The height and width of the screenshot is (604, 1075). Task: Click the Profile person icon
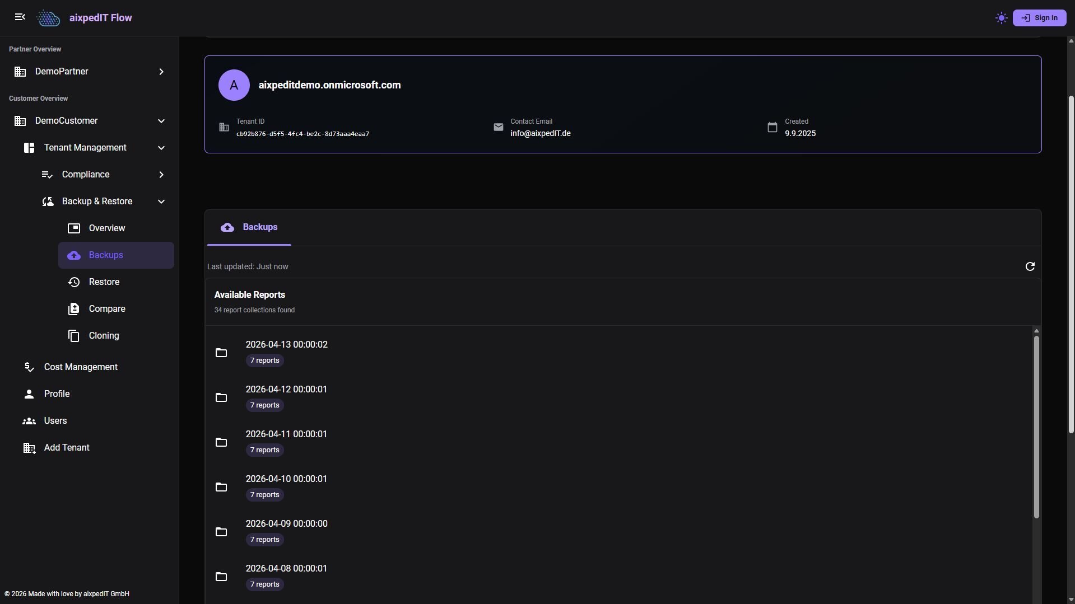click(29, 394)
